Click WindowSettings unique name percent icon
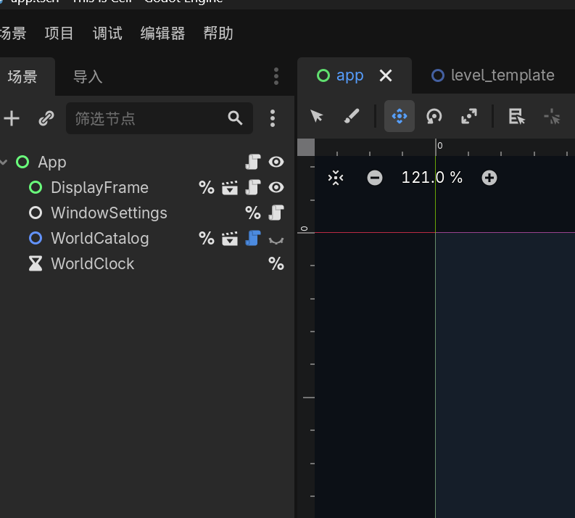This screenshot has height=518, width=575. coord(253,213)
